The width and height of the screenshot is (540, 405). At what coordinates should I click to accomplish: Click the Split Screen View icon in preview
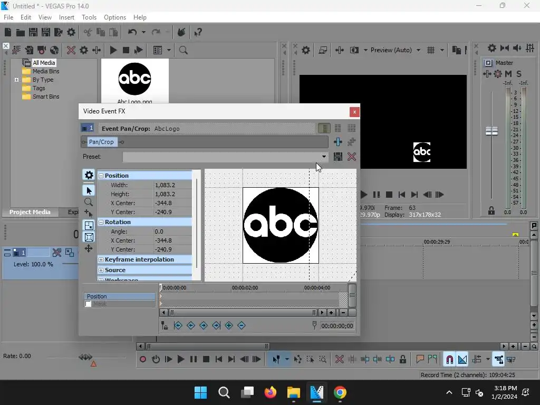coord(354,50)
